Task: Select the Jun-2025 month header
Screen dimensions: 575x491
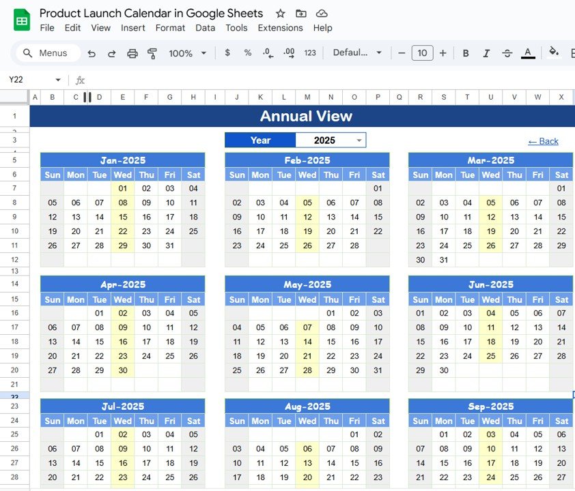Action: click(490, 284)
